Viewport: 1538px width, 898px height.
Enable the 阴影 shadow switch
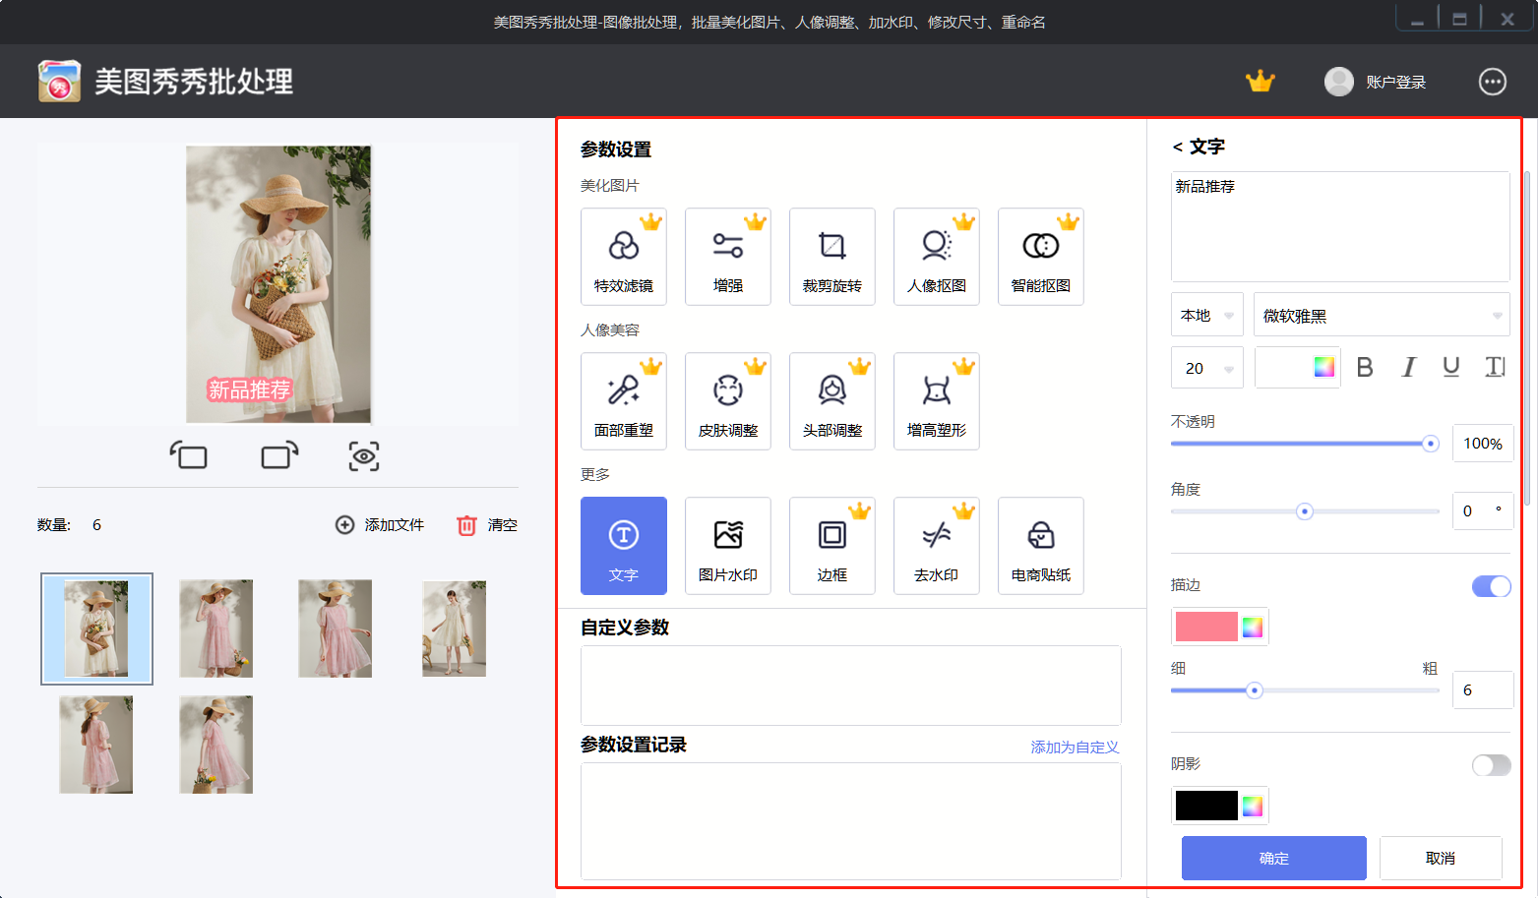[1491, 765]
